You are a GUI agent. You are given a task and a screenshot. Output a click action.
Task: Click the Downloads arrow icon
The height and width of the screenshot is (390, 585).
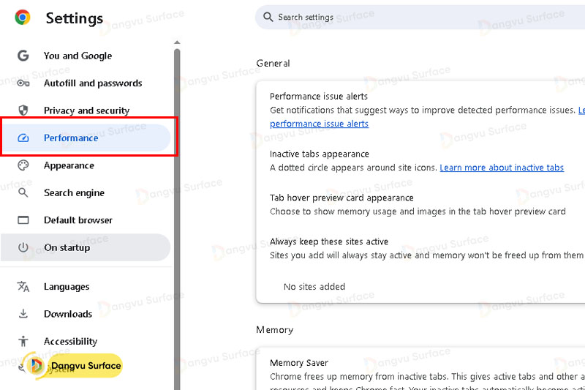(x=23, y=314)
